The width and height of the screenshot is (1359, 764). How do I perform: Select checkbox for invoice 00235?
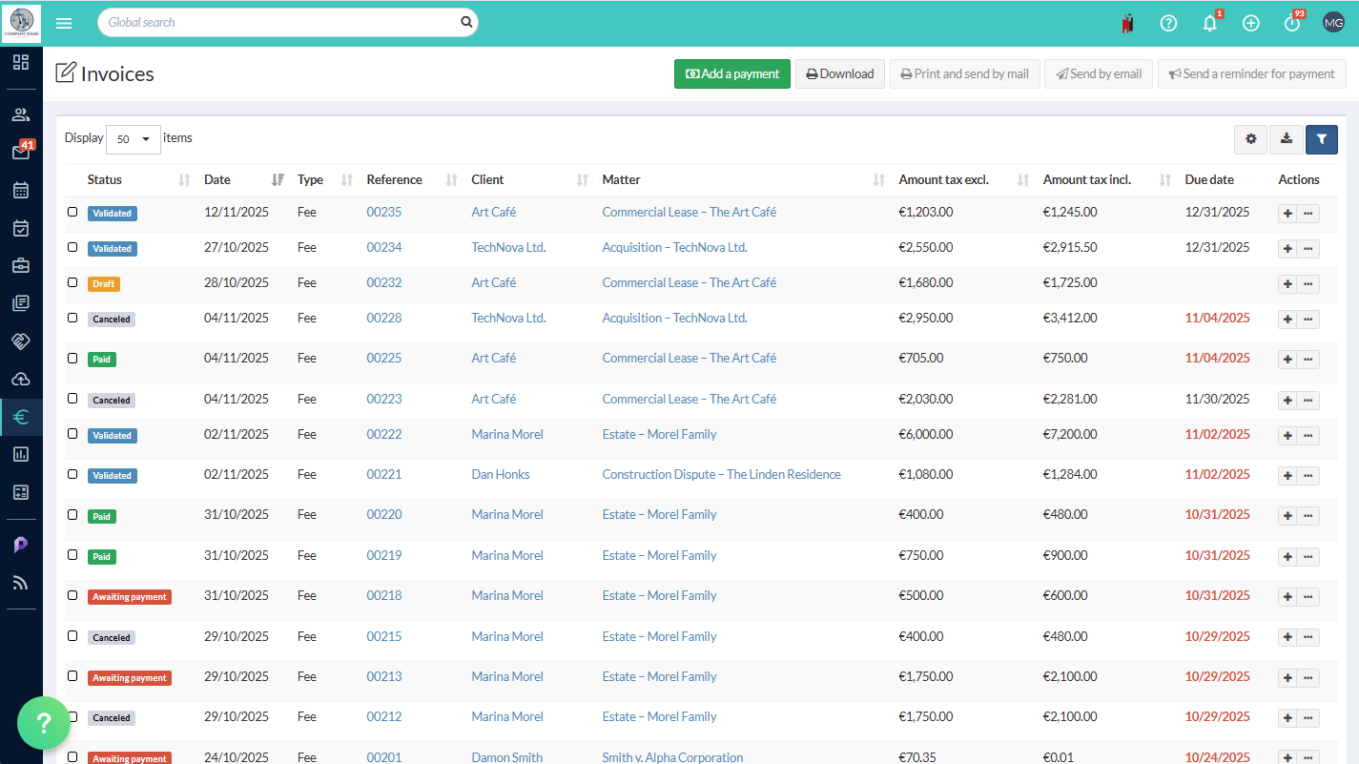point(72,212)
